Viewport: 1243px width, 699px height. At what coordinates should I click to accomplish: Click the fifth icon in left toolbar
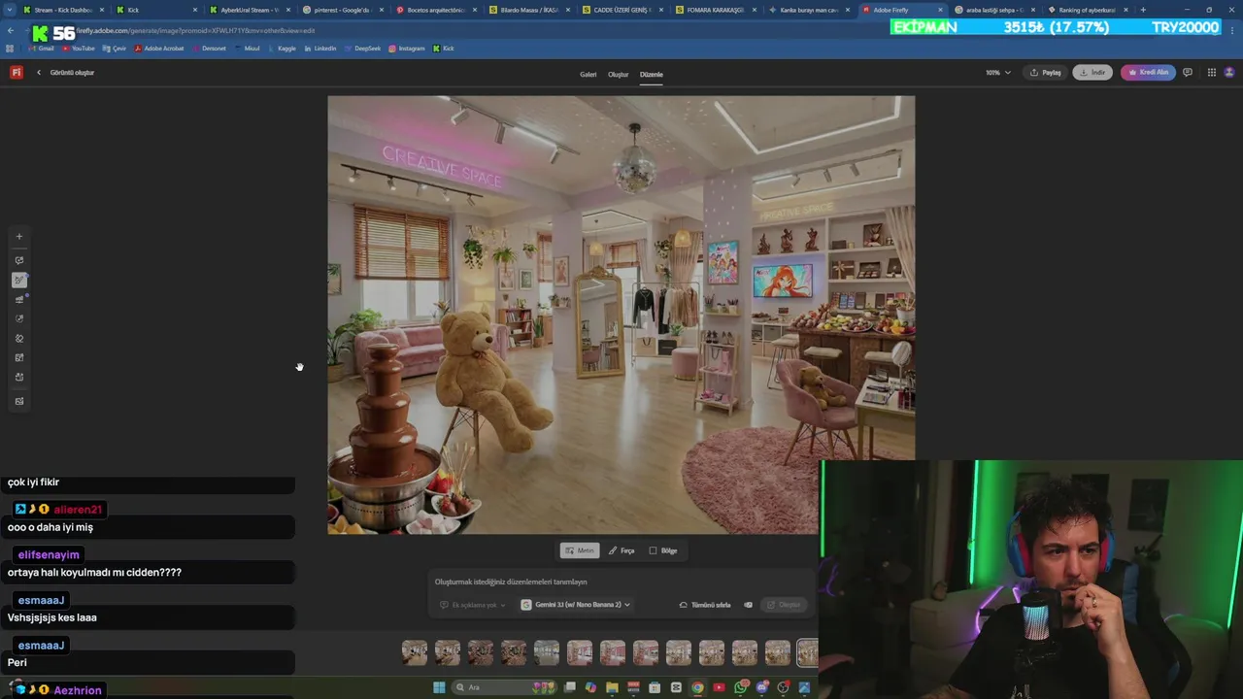pyautogui.click(x=18, y=318)
